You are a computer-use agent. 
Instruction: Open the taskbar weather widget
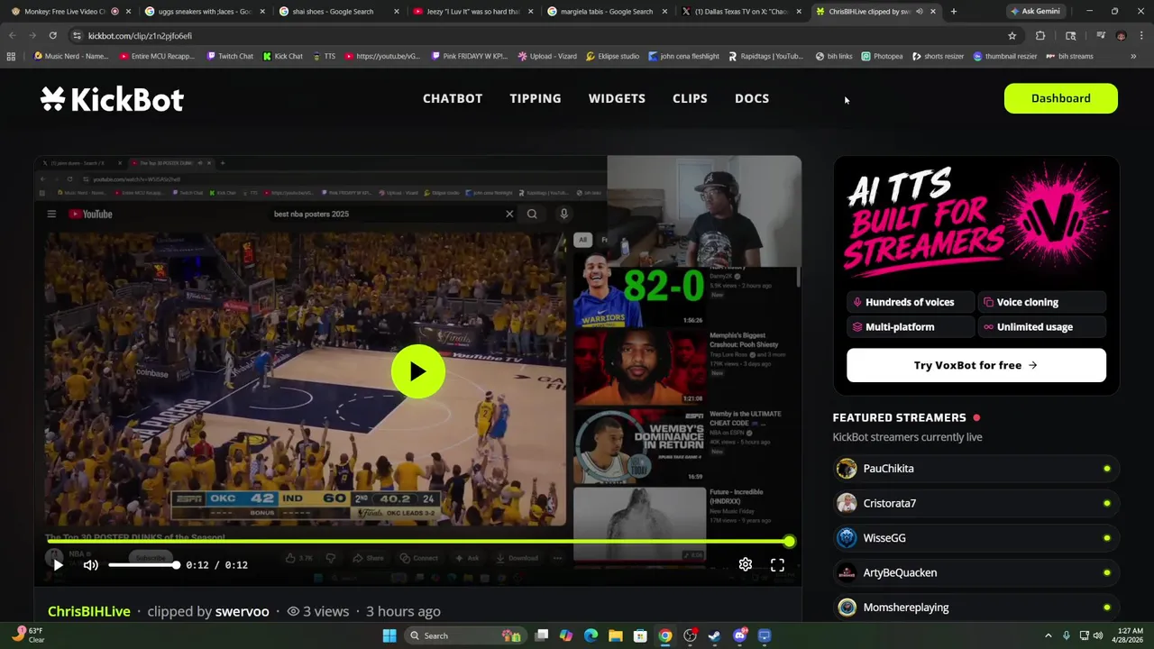point(30,635)
